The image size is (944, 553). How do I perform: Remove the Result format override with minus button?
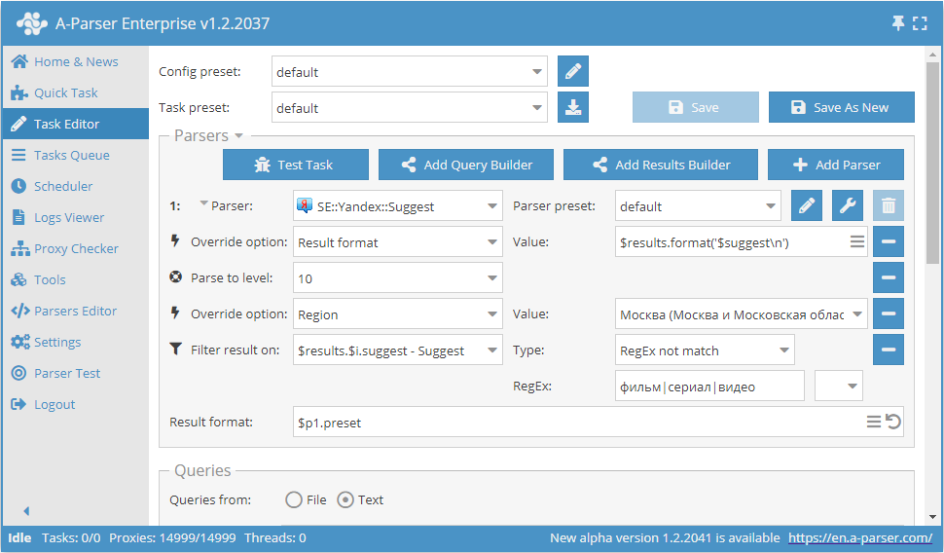point(888,241)
